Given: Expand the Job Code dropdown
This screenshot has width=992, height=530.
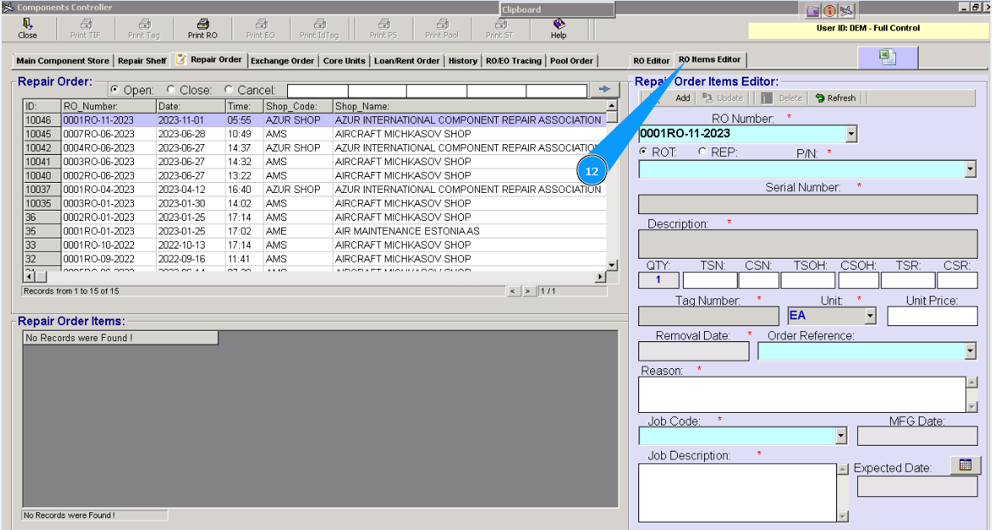Looking at the screenshot, I should [840, 436].
